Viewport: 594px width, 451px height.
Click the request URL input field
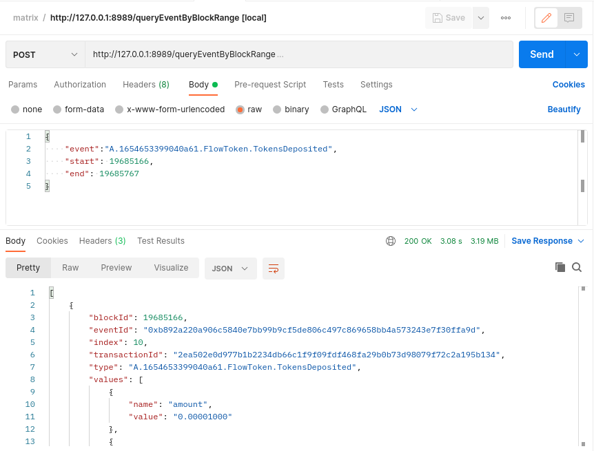tap(299, 54)
